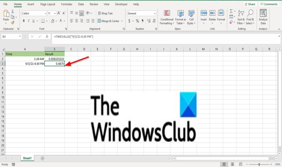Switch to the Formulas tab
This screenshot has width=282, height=167.
(66, 4)
